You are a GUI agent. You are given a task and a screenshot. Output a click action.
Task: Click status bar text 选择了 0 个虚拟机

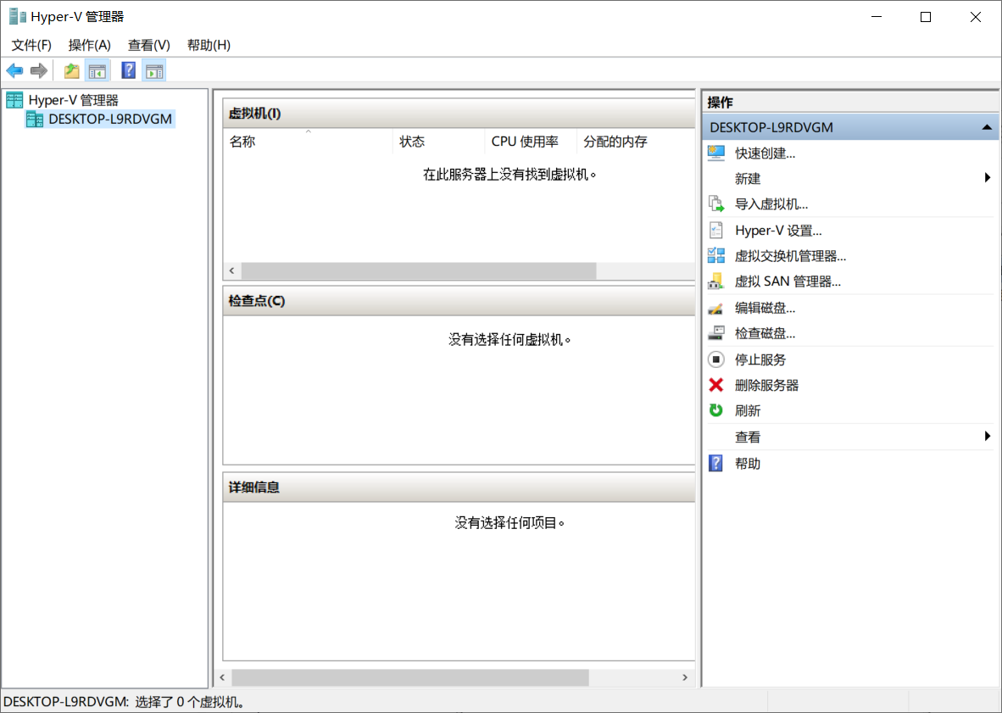click(191, 702)
